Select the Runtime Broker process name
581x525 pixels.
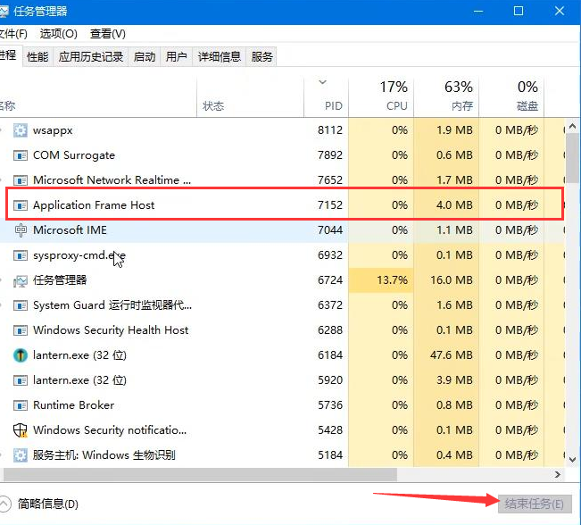tap(73, 405)
